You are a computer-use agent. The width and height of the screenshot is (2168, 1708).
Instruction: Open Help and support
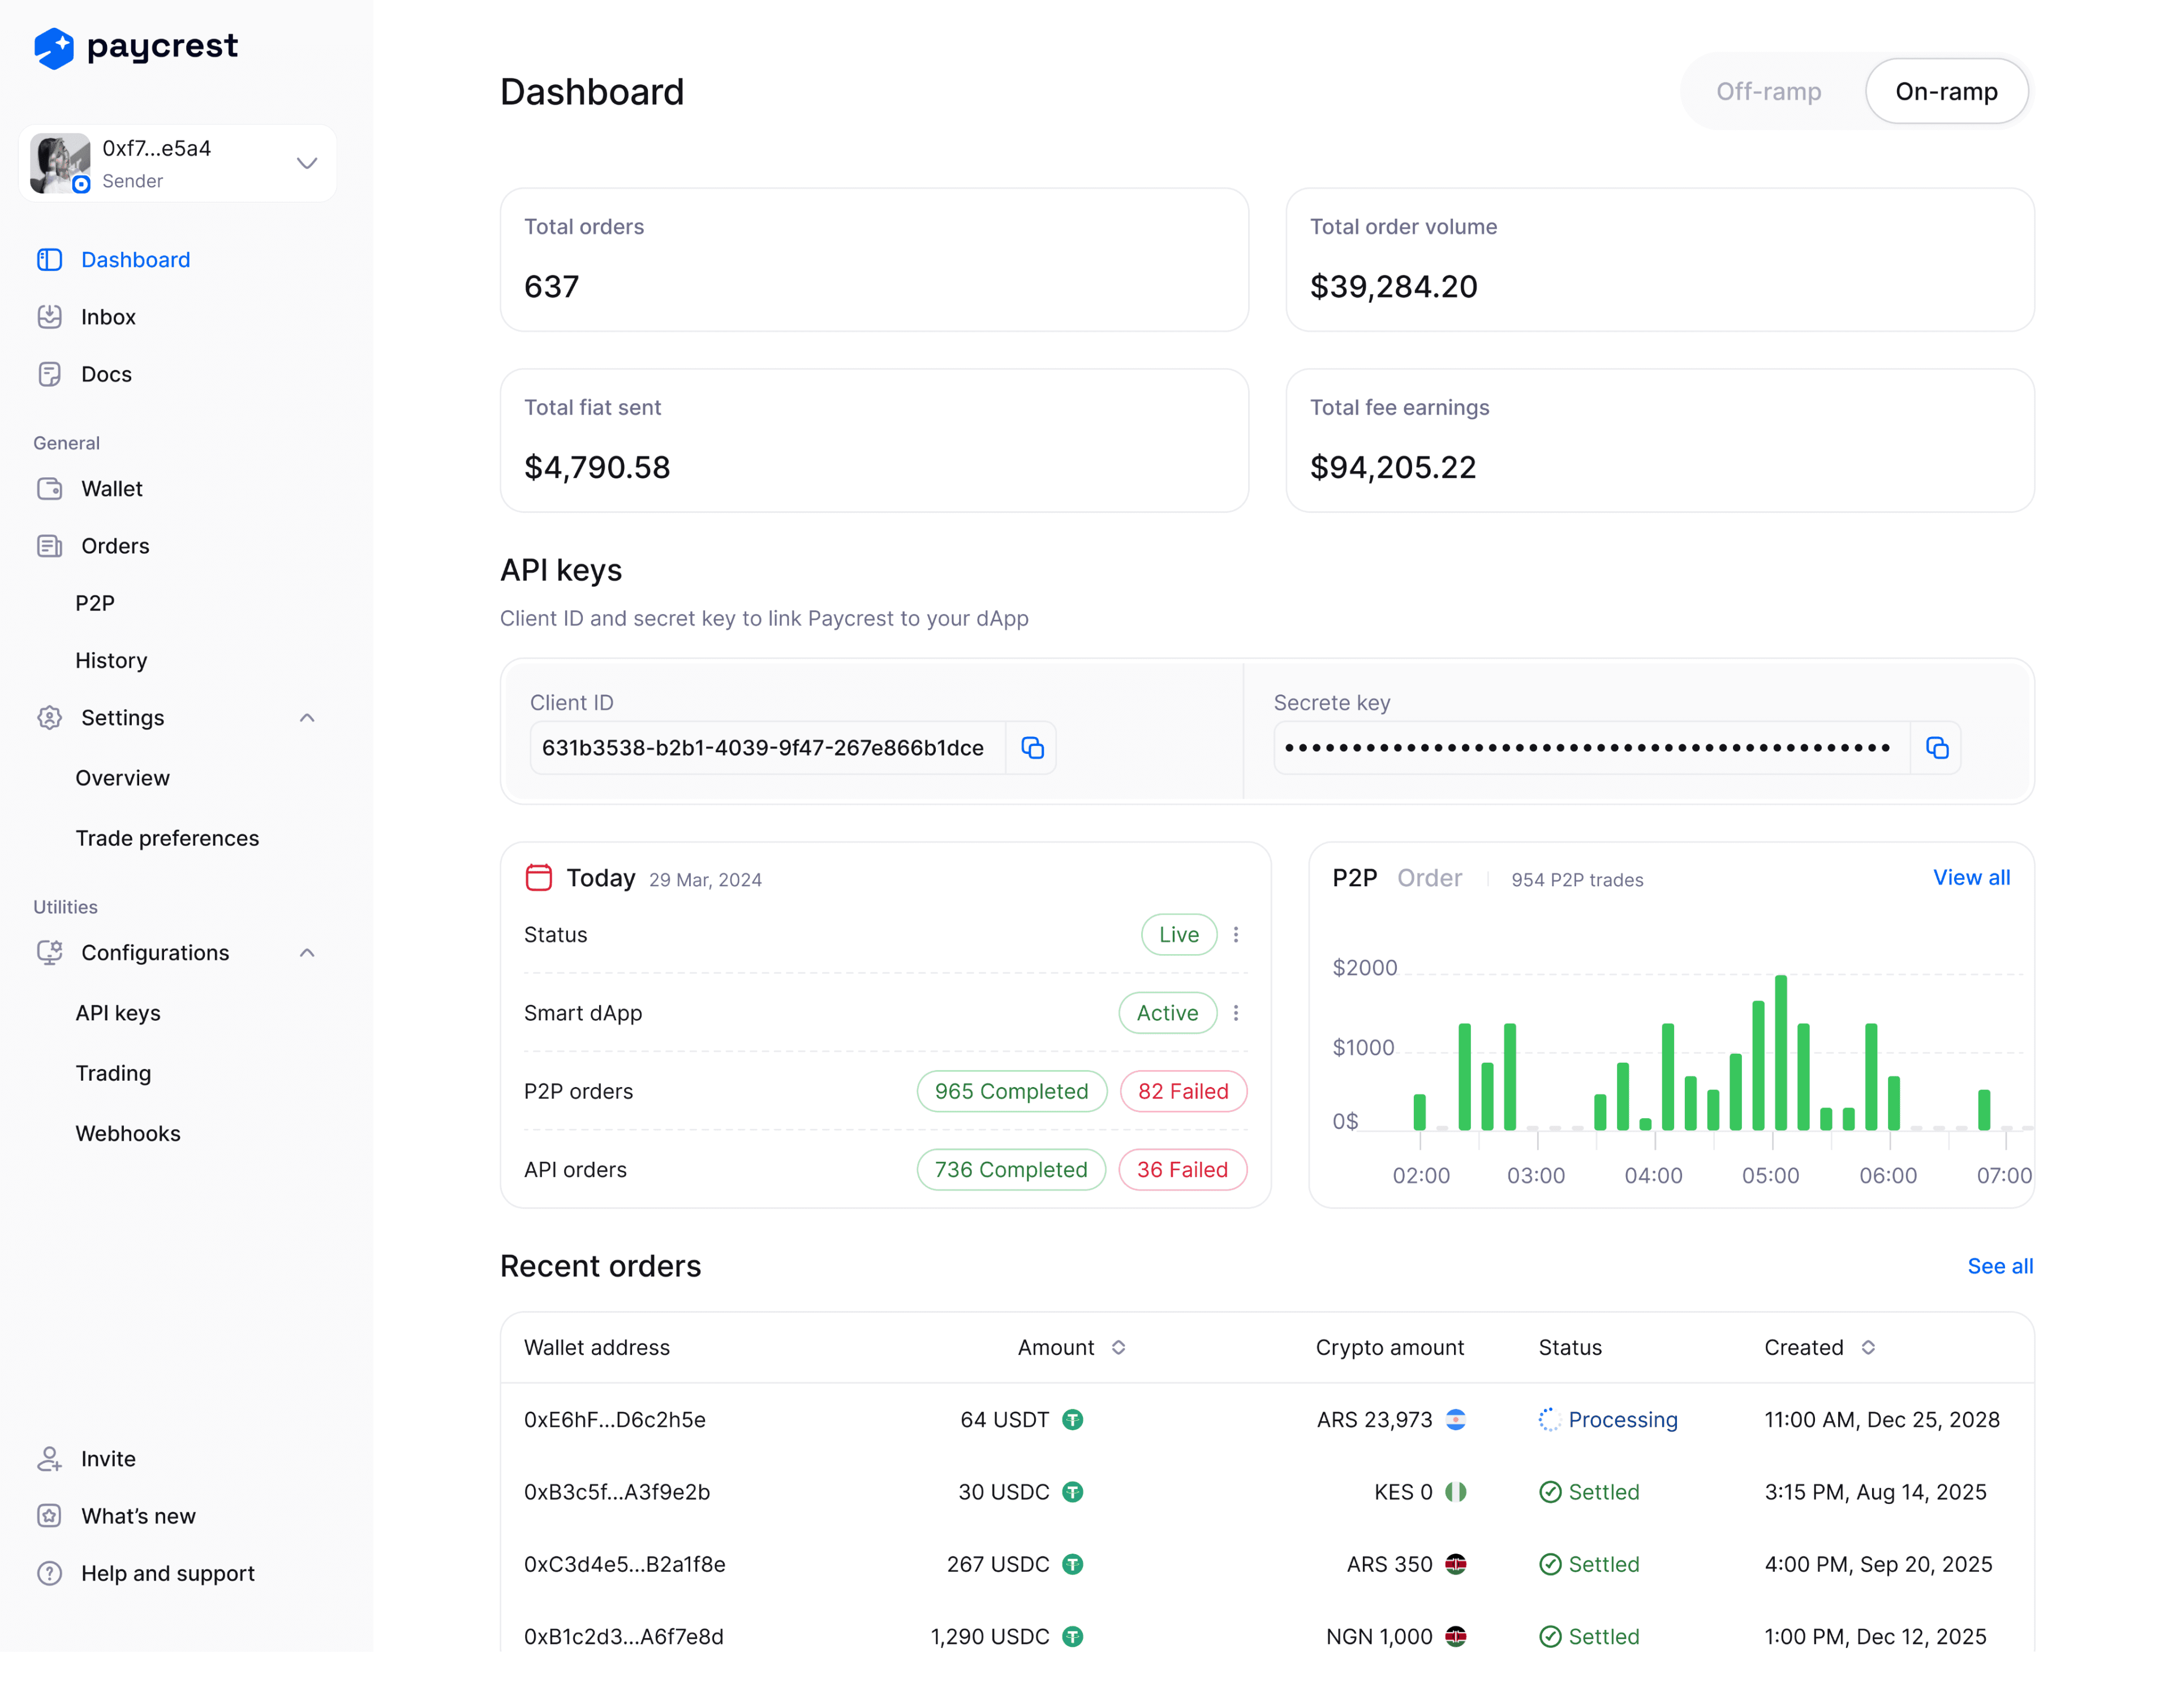coord(167,1573)
